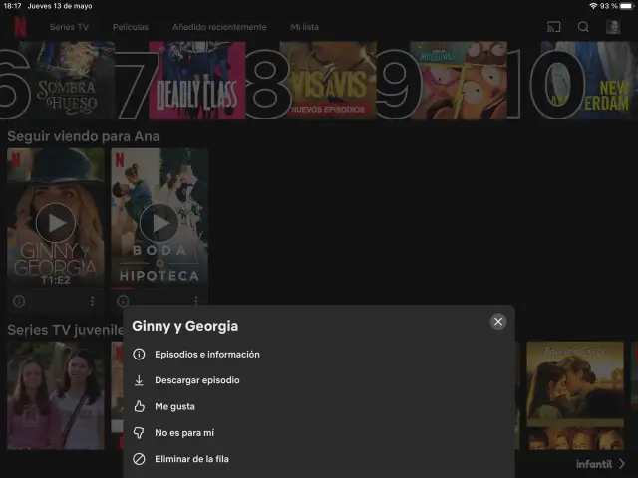Click the info circle icon beside Episodios e información
The image size is (638, 478).
pos(139,355)
